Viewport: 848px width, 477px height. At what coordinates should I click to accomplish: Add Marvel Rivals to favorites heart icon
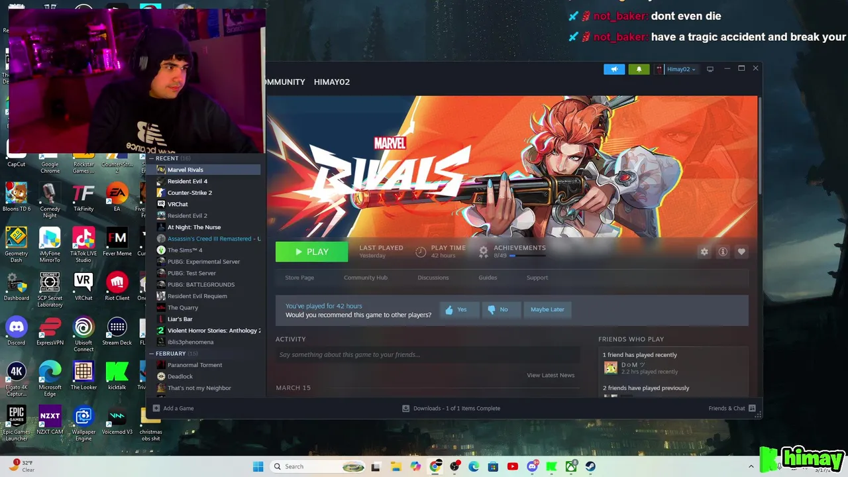click(741, 252)
